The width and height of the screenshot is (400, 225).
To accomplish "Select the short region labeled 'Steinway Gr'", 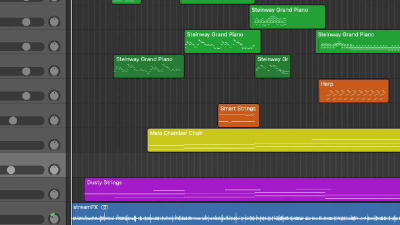I will [x=272, y=66].
